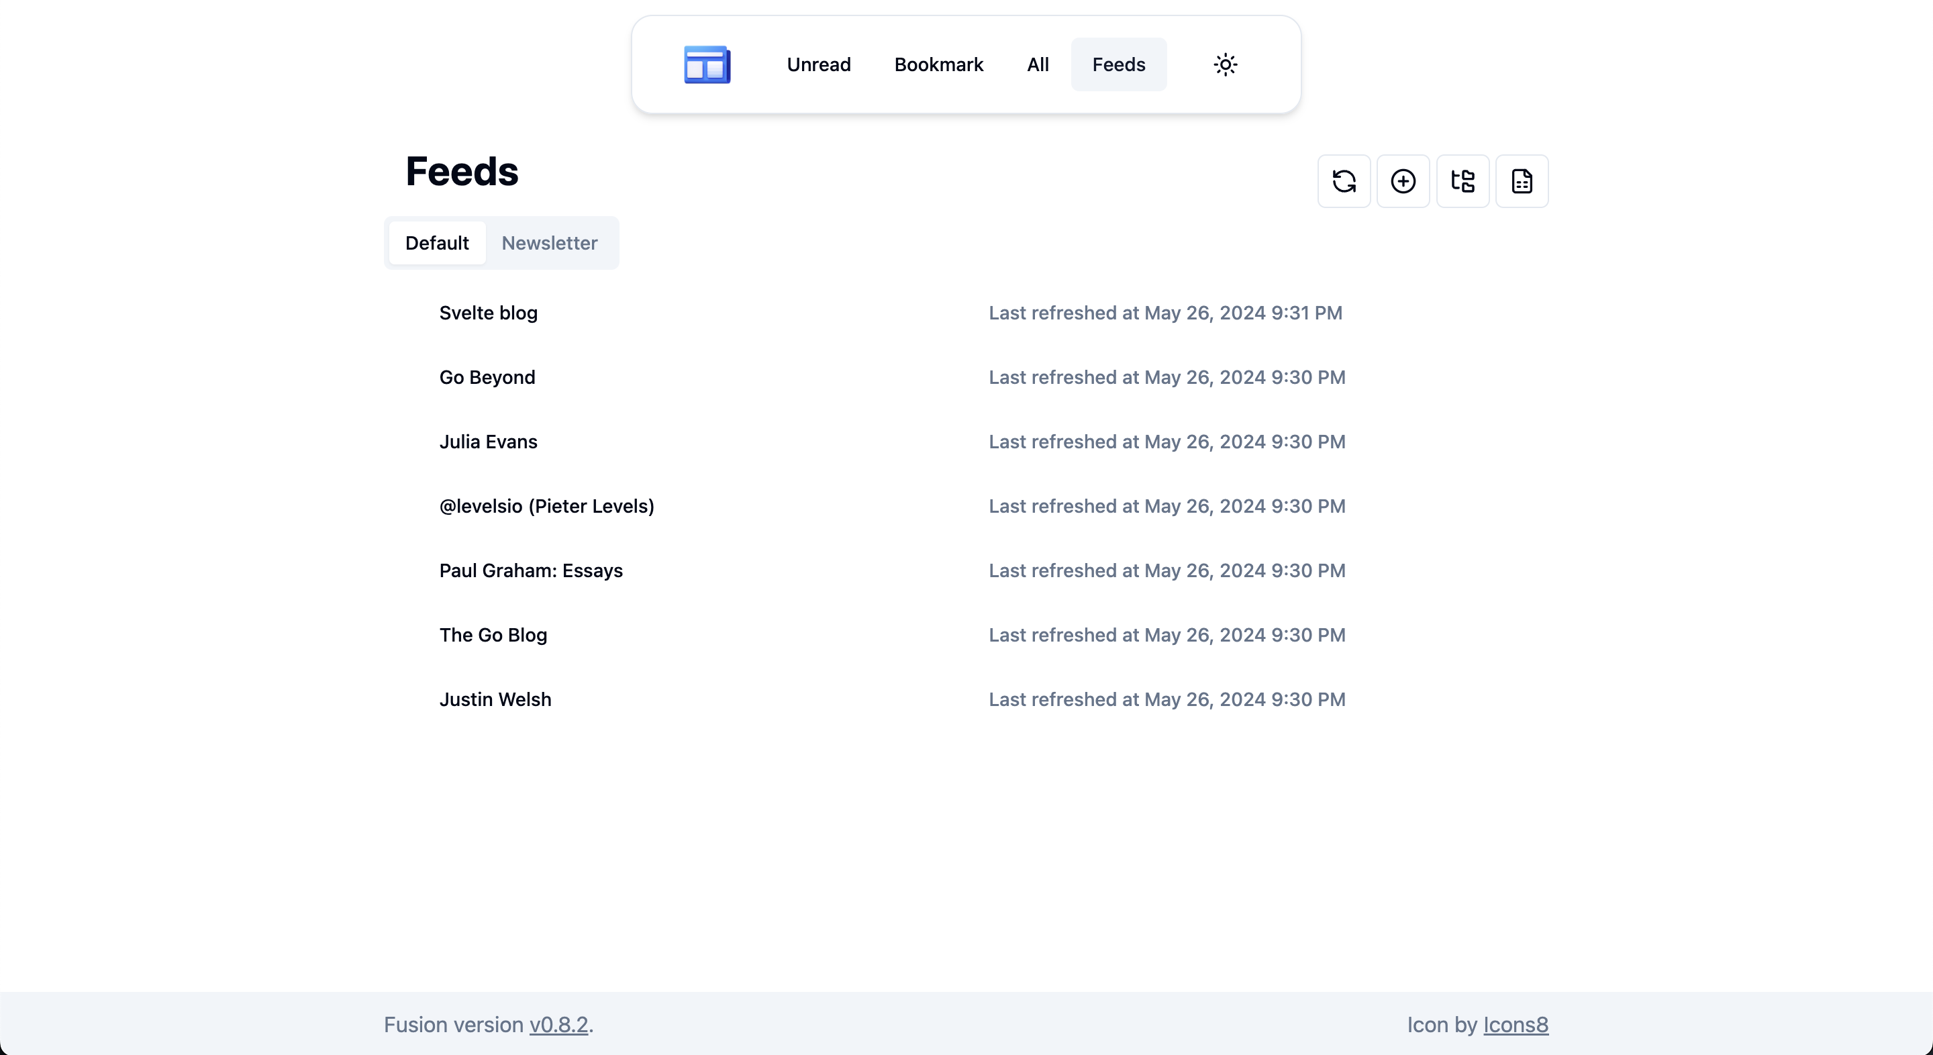Go to the Bookmark page
The image size is (1933, 1055).
coord(938,64)
